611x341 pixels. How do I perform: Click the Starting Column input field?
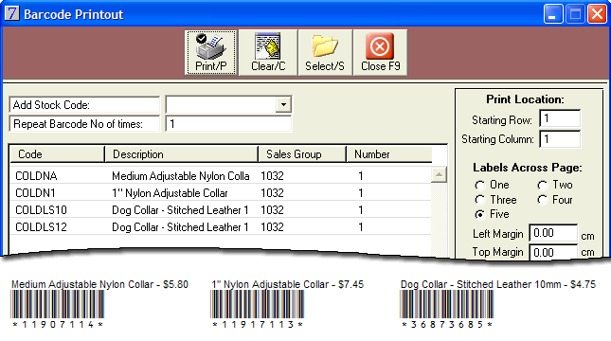coord(560,139)
